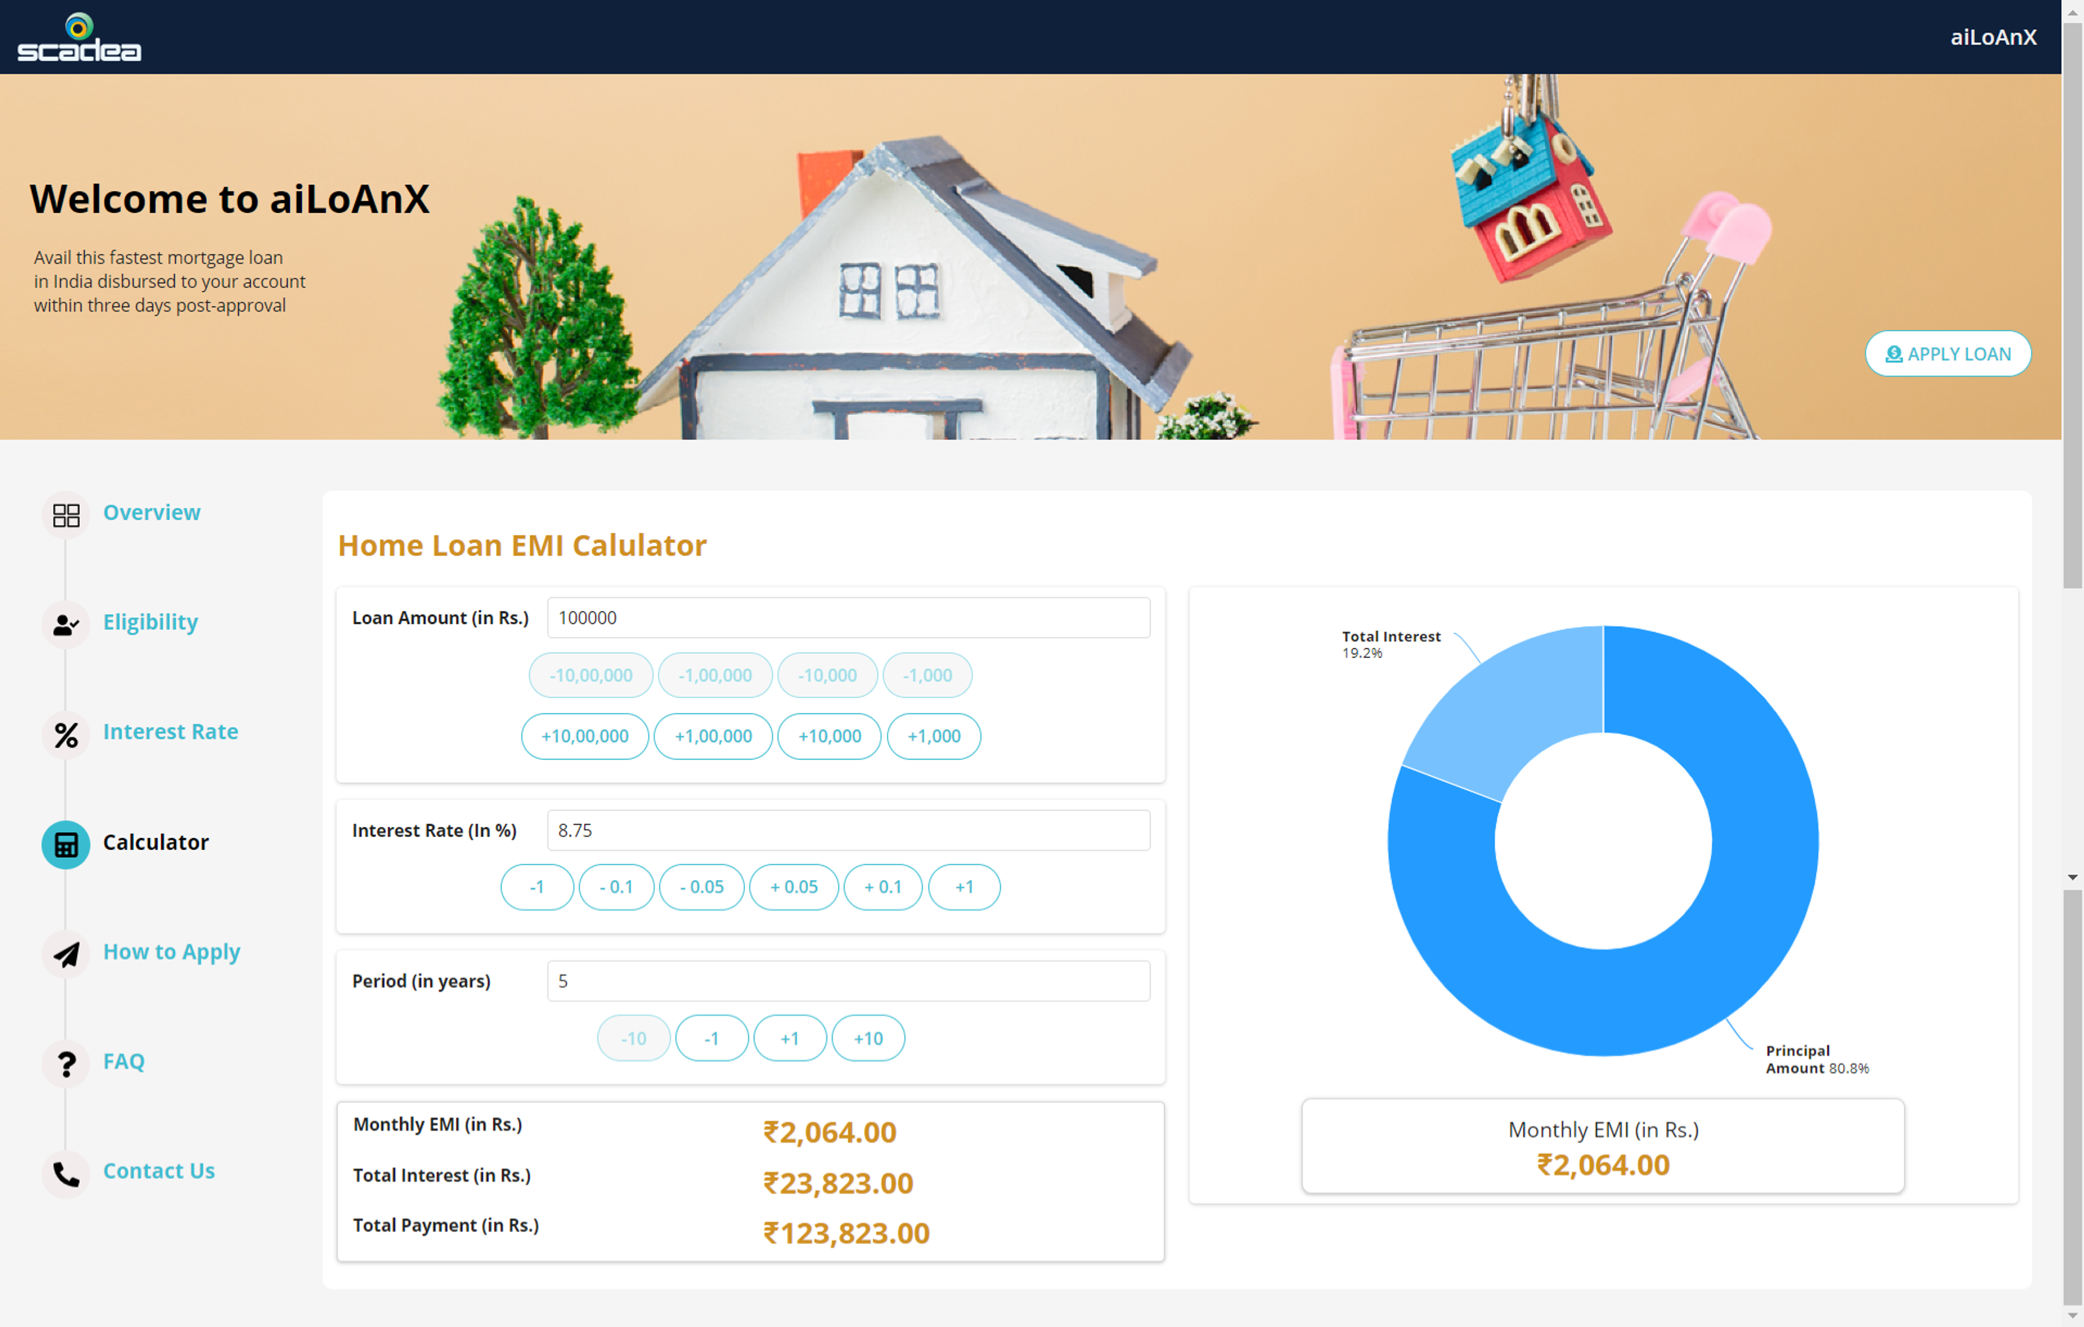2084x1327 pixels.
Task: Click the scrollbar down arrow at bottom
Action: tap(2072, 1317)
